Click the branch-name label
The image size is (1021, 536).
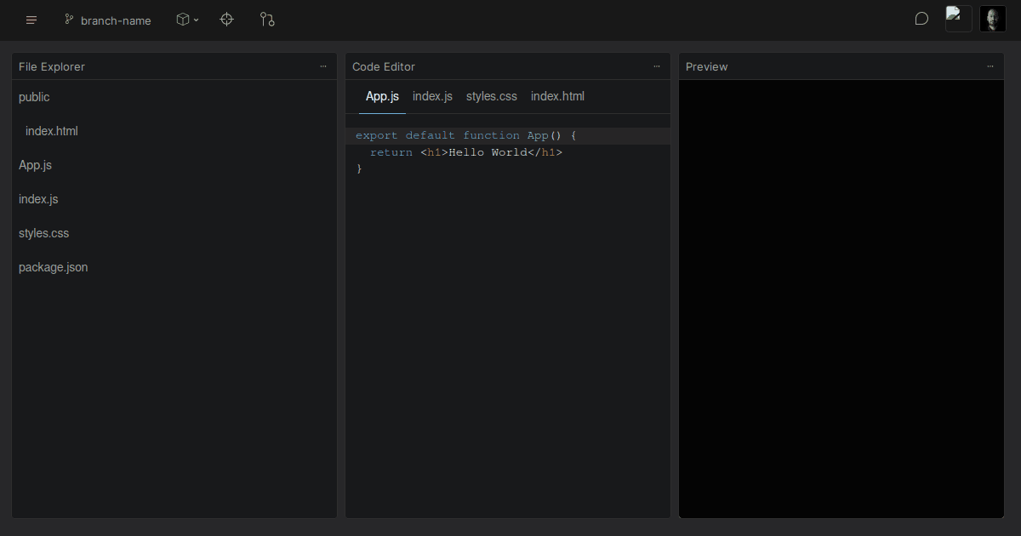(115, 20)
